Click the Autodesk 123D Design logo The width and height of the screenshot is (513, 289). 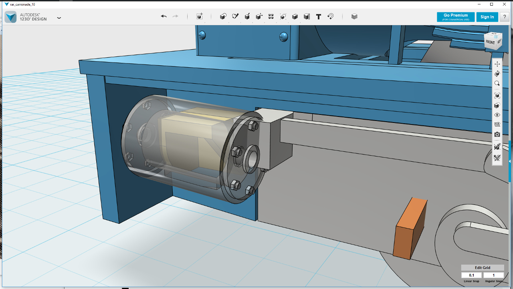[10, 17]
